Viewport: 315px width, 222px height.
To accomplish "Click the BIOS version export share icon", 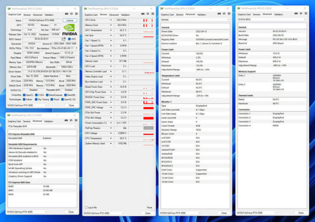I will (64, 39).
